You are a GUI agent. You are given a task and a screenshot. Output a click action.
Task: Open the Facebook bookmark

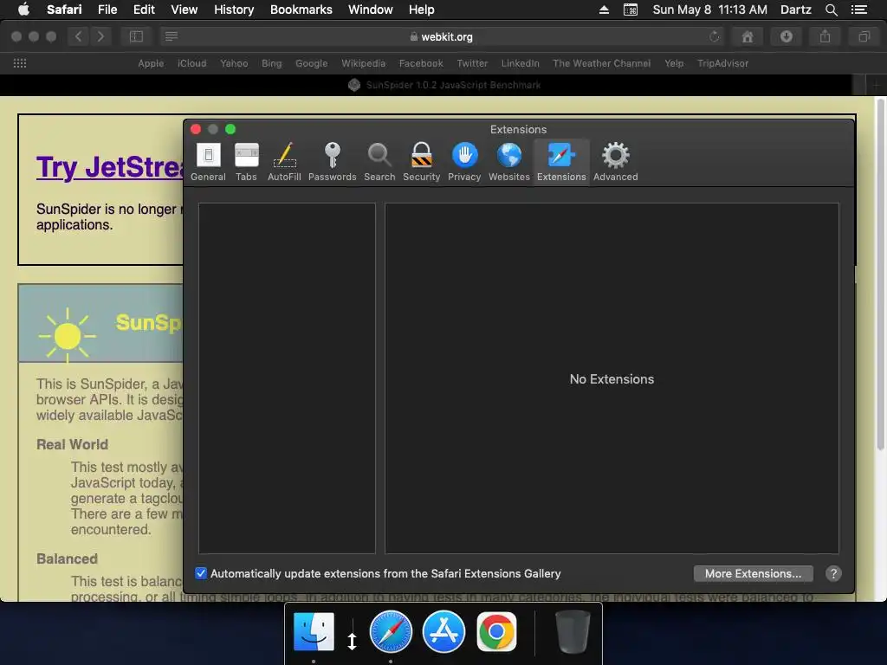tap(421, 63)
